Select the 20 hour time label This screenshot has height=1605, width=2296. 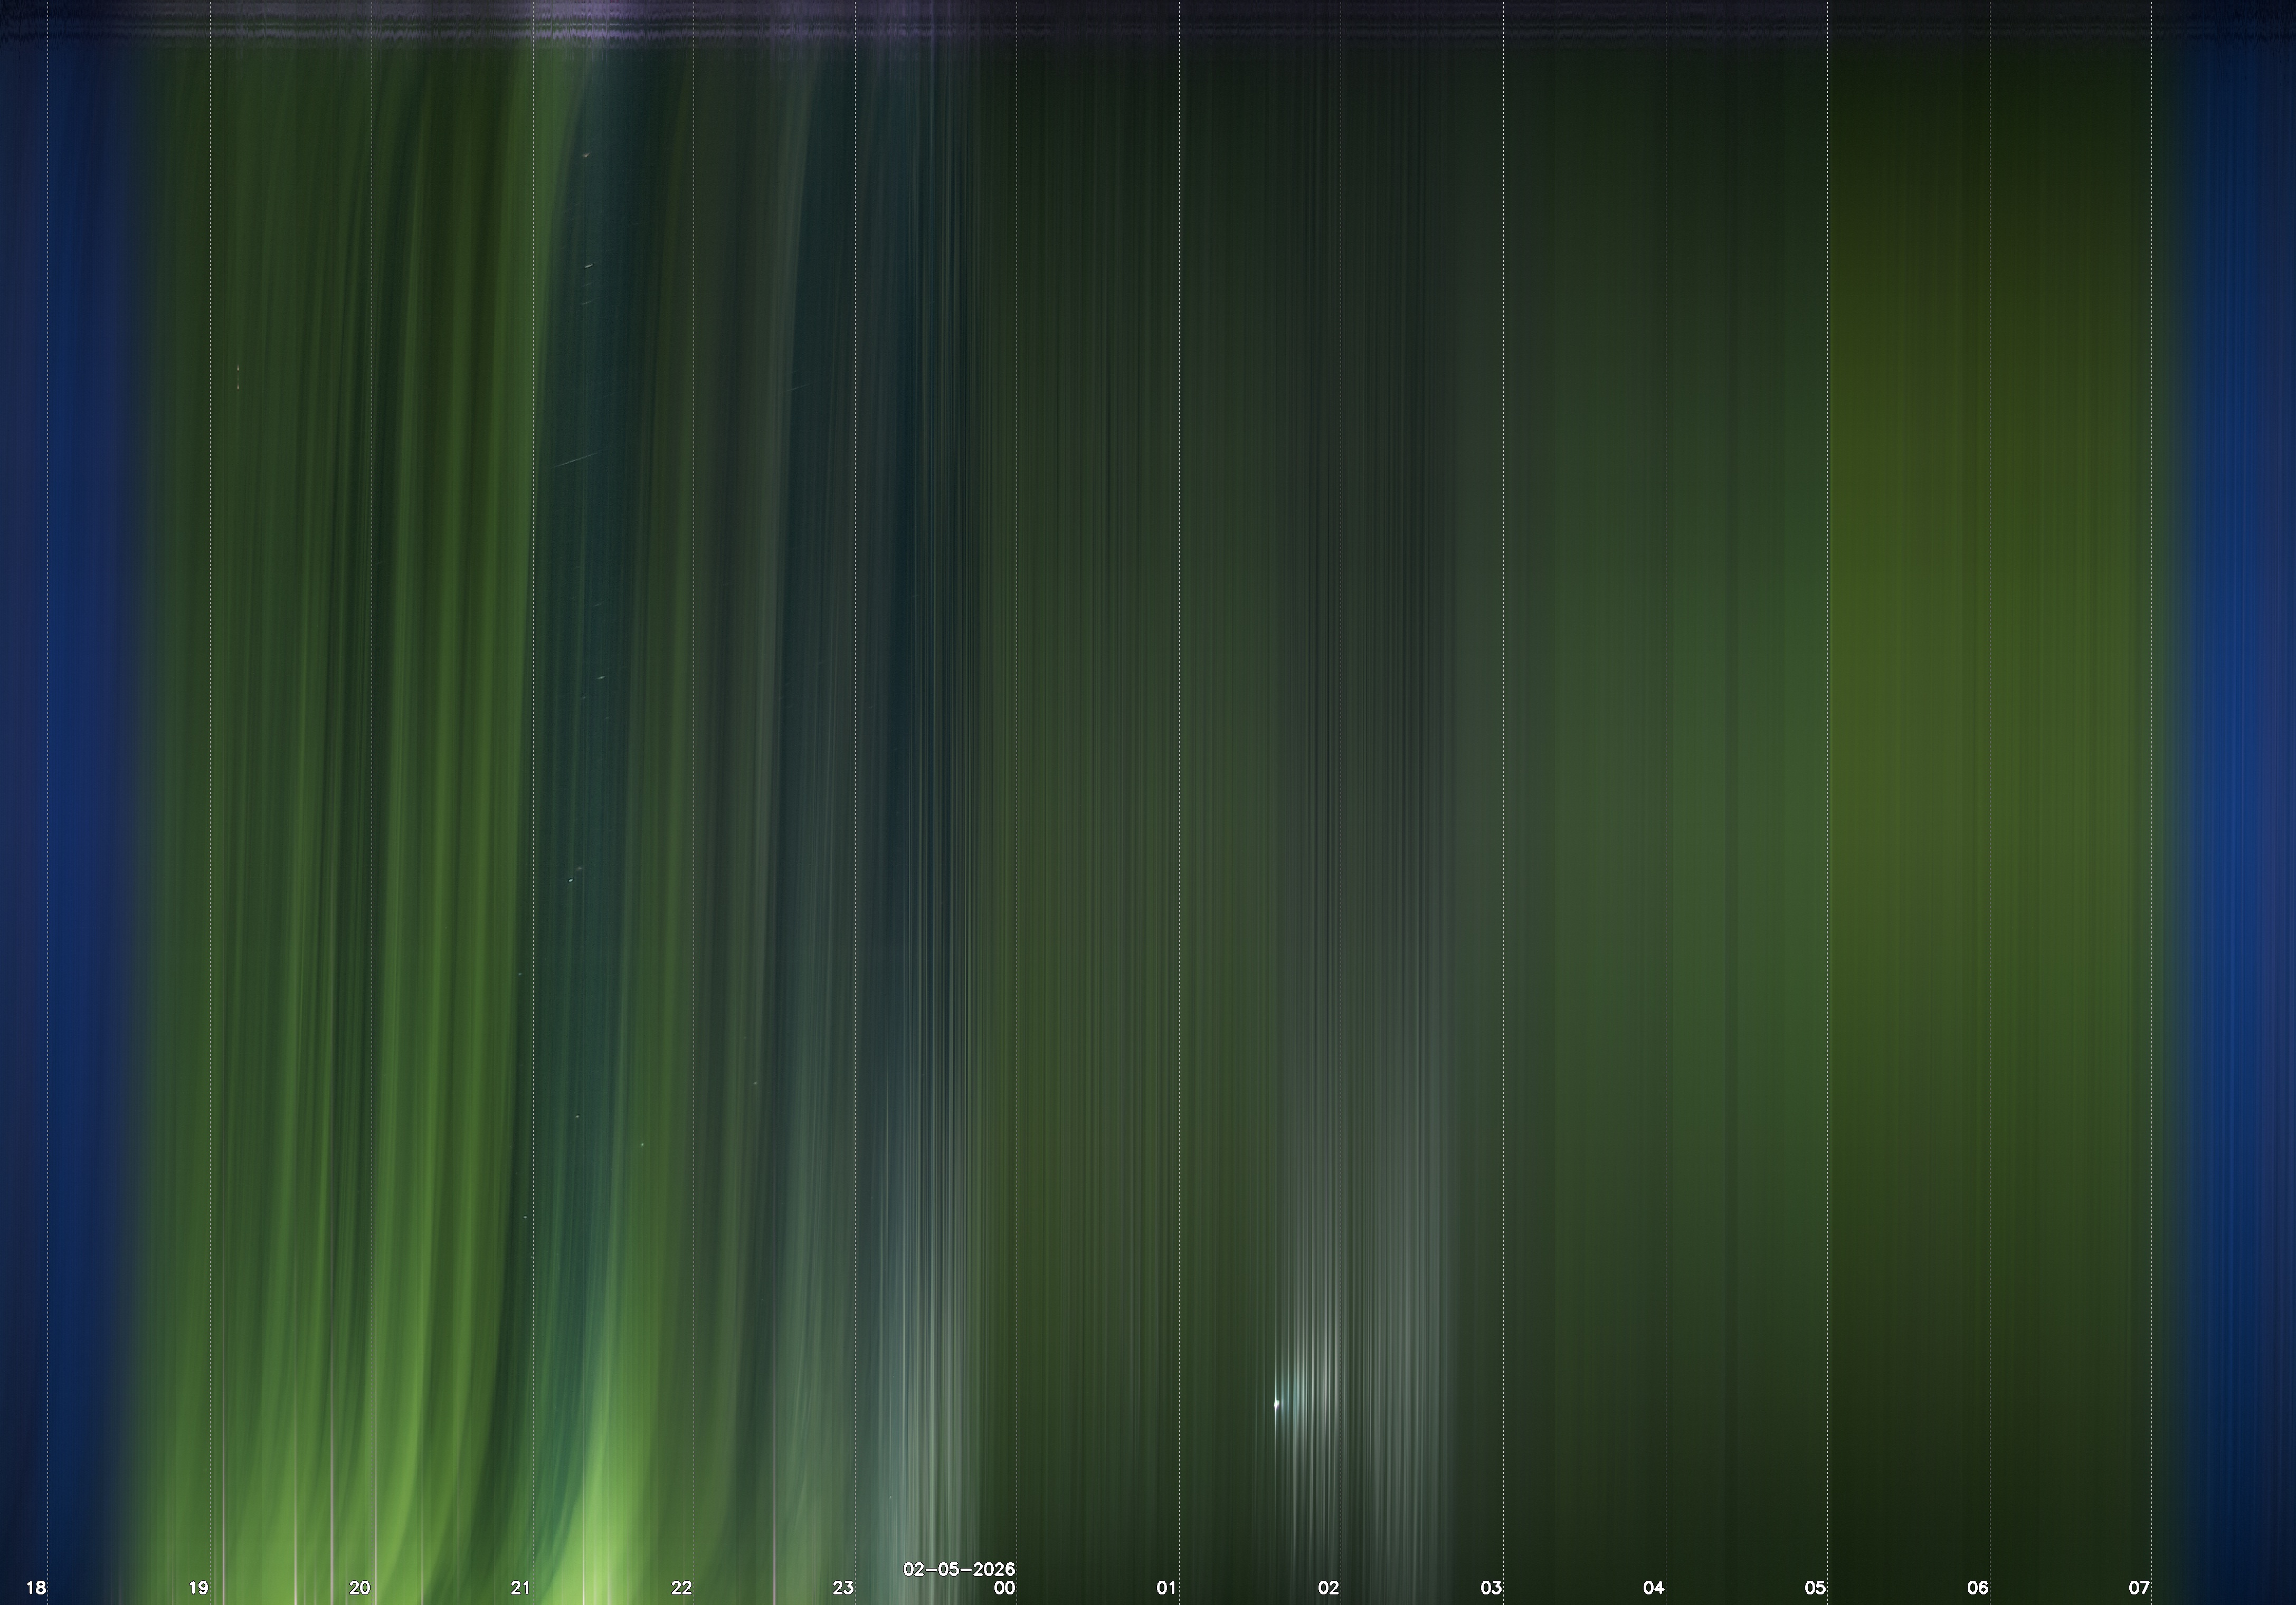click(359, 1587)
